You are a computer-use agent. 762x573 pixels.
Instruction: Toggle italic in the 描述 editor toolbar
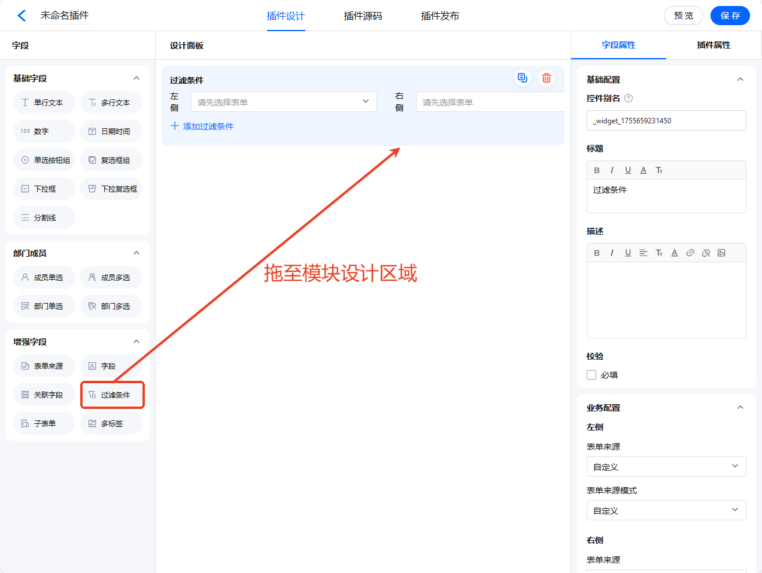pos(612,253)
